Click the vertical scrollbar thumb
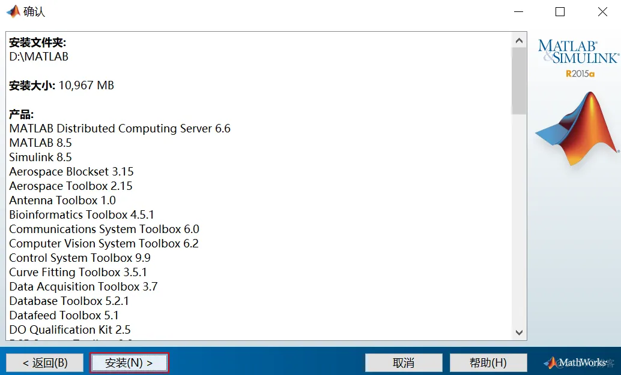 click(519, 81)
